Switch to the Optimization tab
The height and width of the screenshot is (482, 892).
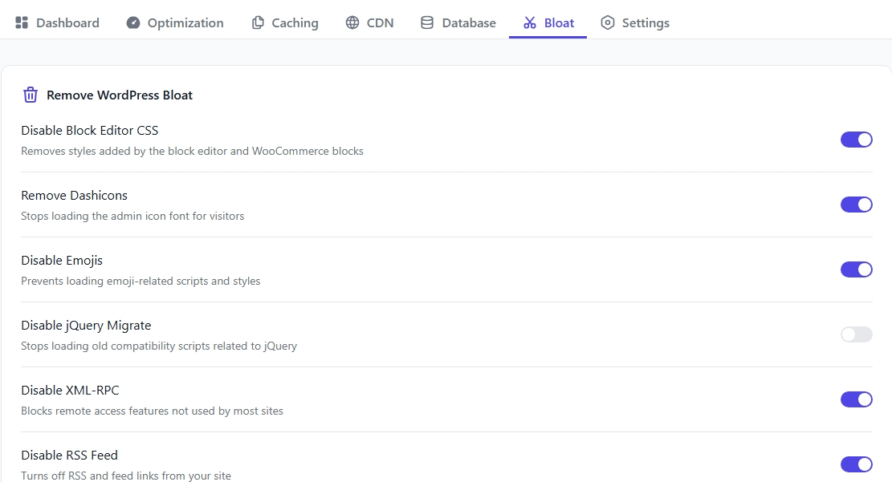click(x=175, y=22)
